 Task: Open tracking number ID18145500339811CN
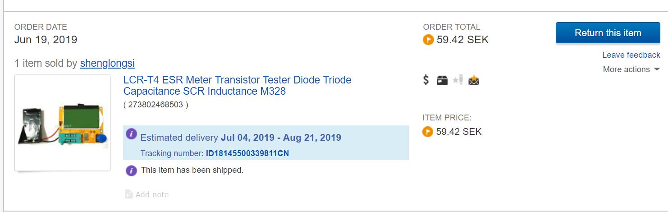247,153
